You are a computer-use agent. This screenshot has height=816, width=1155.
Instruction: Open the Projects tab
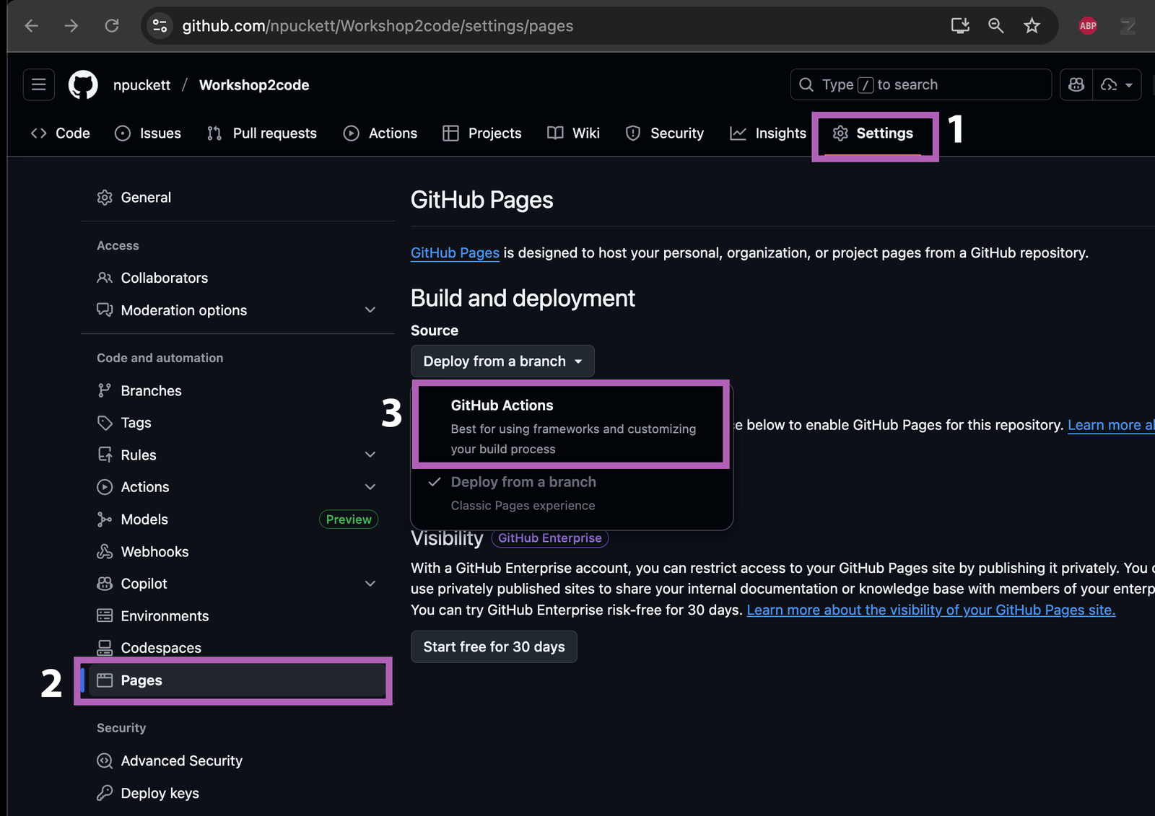(482, 133)
